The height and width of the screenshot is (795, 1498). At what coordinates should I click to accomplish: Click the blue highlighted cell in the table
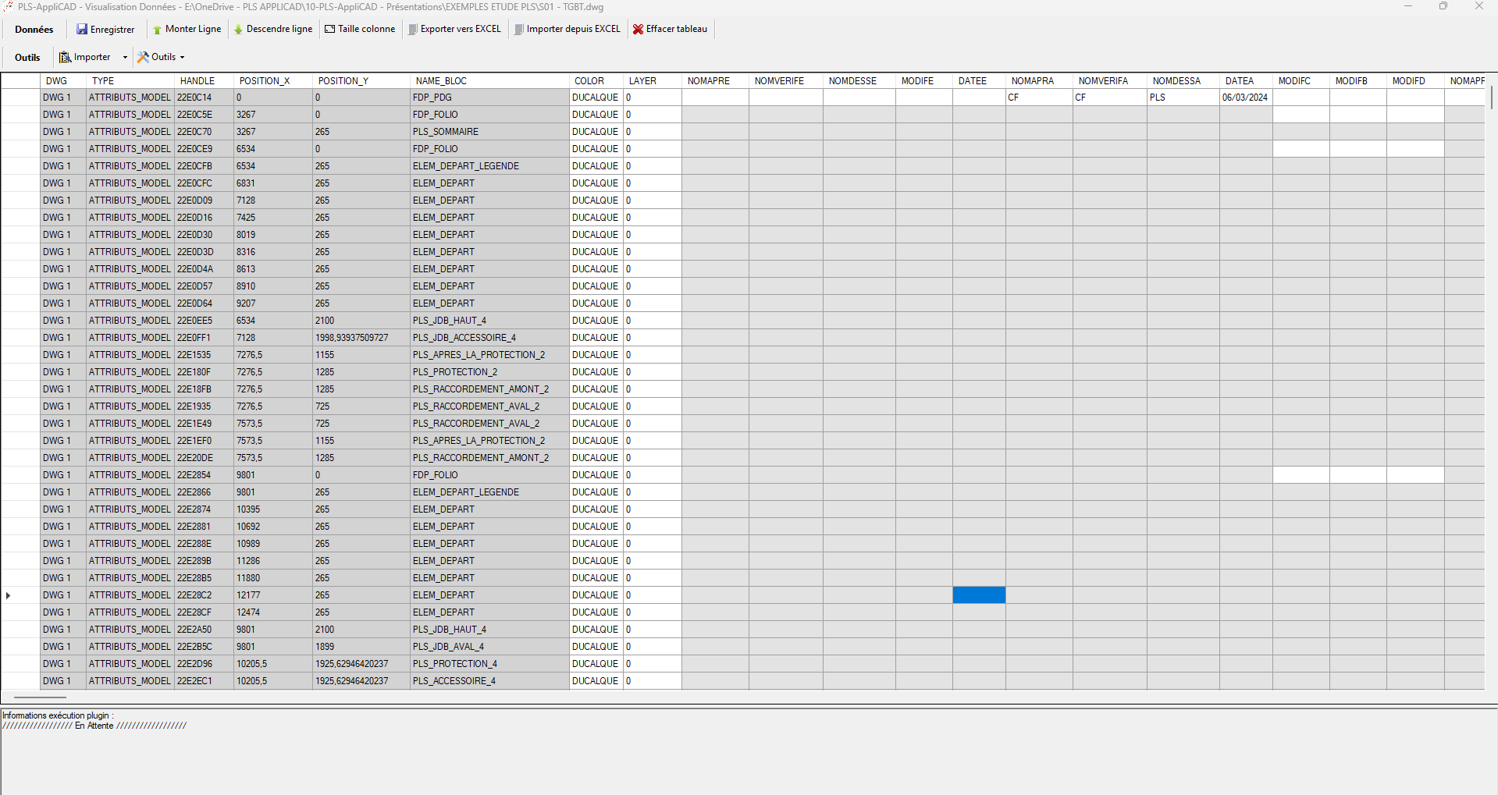(979, 594)
